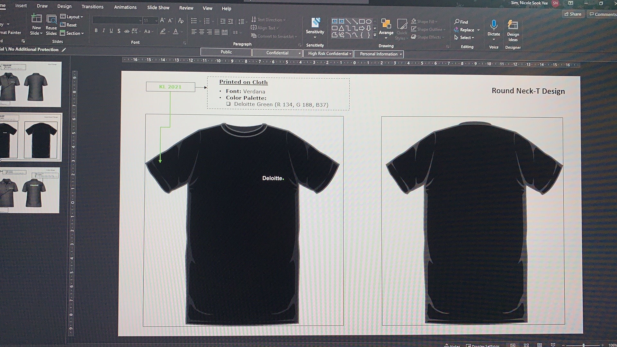The image size is (617, 347).
Task: Click the Arrange shapes icon
Action: (x=386, y=24)
